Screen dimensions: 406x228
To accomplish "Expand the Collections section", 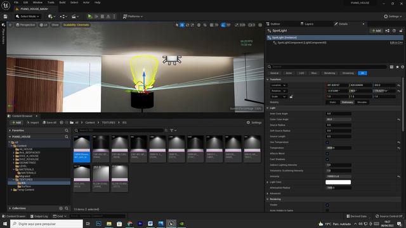I will 10,208.
